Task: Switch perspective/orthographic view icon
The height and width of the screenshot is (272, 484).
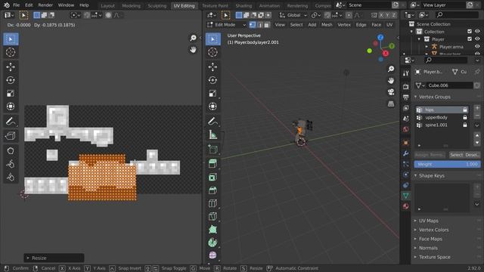Action: 391,104
